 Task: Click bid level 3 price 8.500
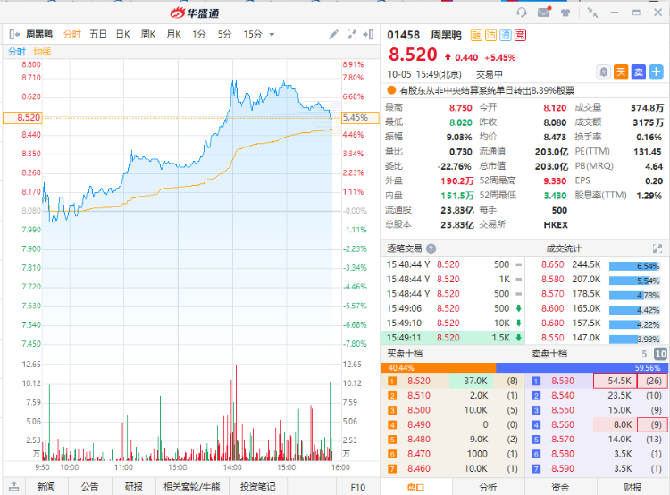pyautogui.click(x=419, y=410)
